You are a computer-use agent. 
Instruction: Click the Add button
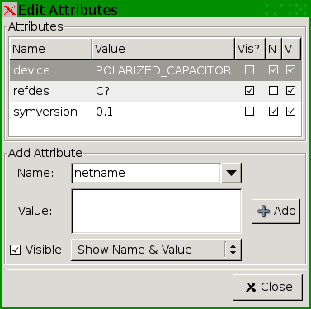(276, 212)
